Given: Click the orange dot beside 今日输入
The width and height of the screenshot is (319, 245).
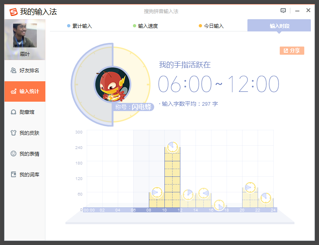Looking at the screenshot, I should click(x=200, y=26).
